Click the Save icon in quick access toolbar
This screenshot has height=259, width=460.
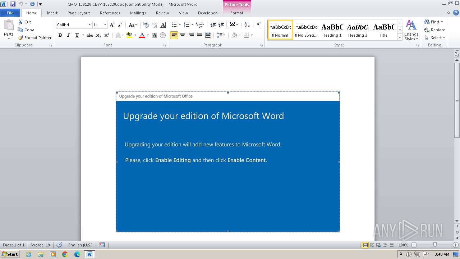point(13,4)
